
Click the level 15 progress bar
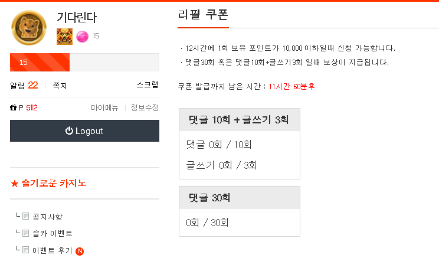[x=84, y=62]
